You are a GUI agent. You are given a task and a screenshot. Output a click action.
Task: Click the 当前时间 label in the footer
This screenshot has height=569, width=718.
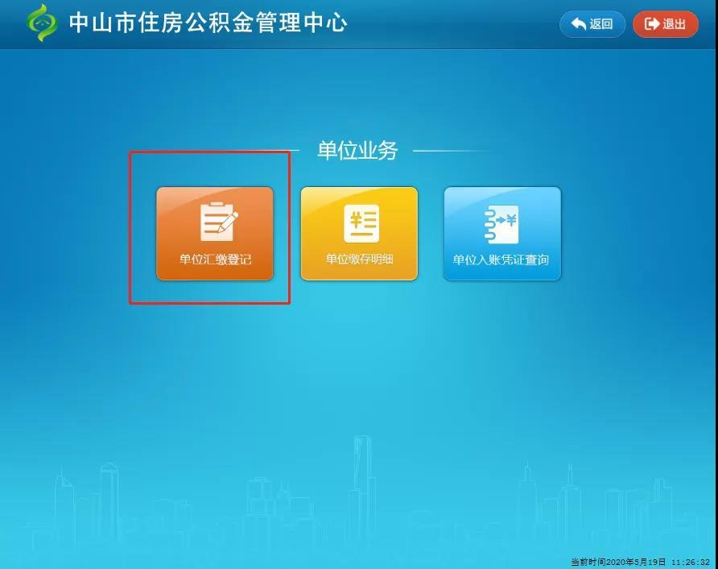click(587, 562)
